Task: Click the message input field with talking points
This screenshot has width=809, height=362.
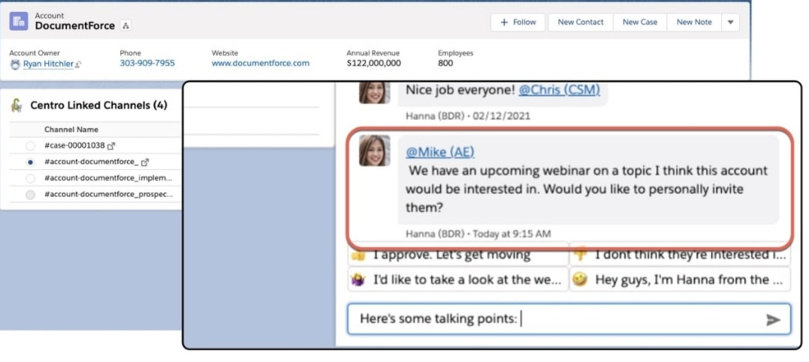Action: click(569, 319)
